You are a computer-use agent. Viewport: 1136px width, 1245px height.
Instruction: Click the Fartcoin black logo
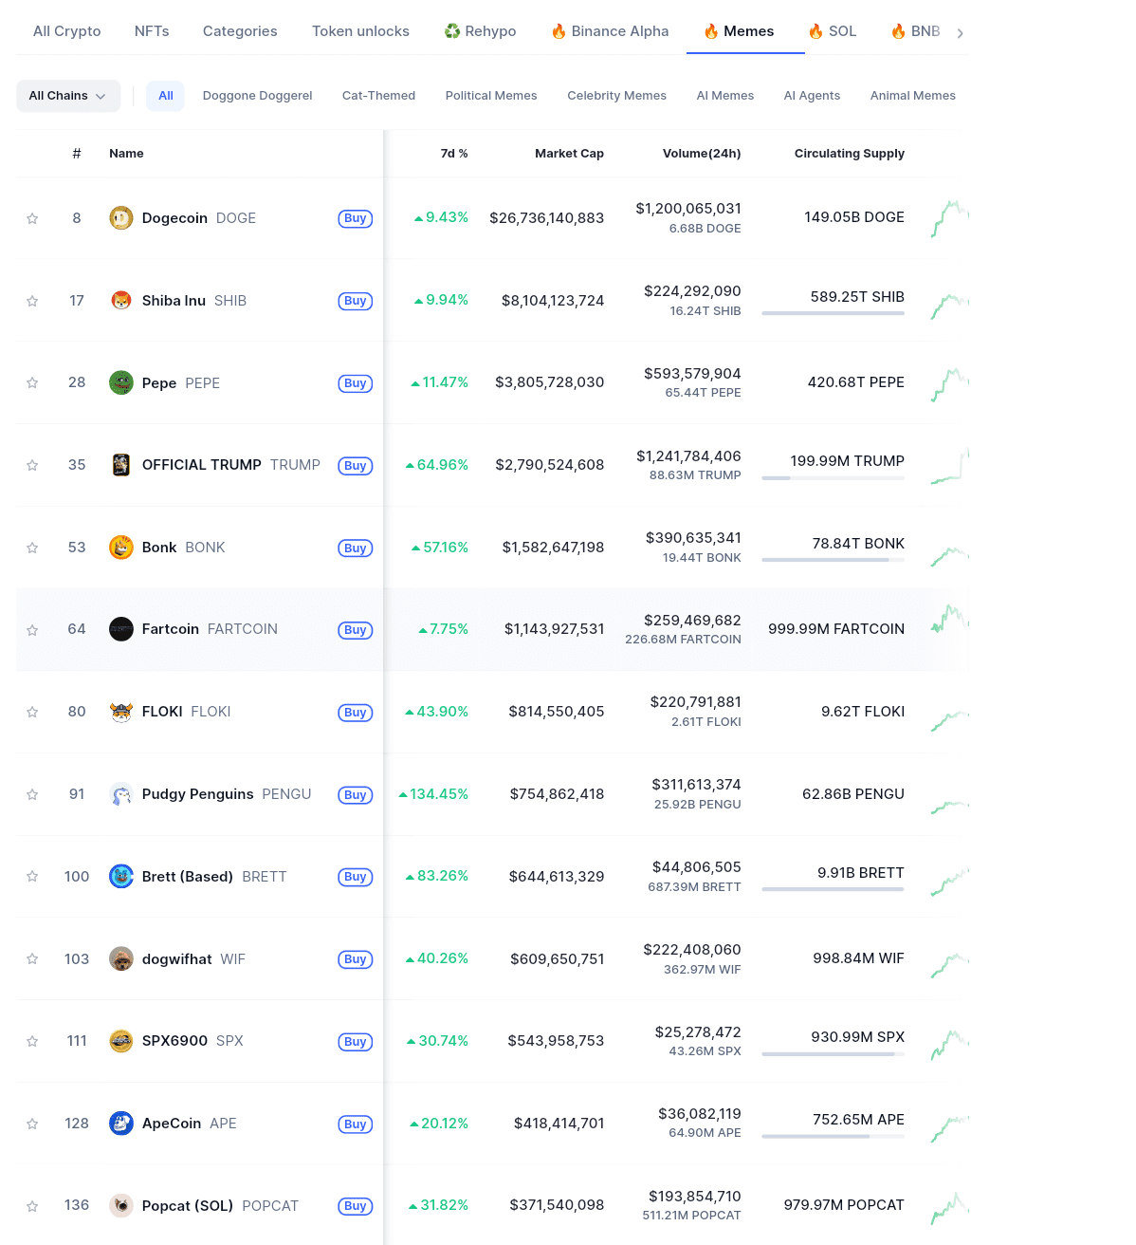[x=120, y=628]
